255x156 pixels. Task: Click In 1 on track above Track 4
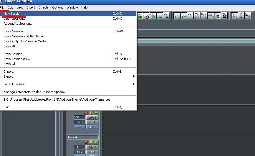click(x=92, y=122)
